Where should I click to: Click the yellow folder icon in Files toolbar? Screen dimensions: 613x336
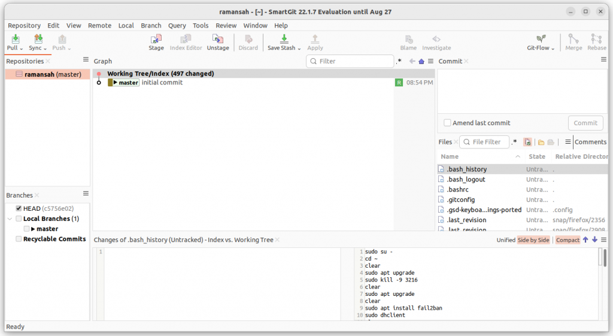coord(541,143)
